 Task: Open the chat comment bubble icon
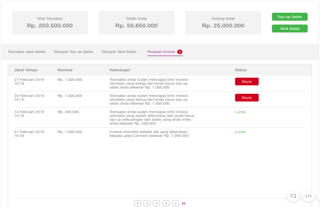[x=293, y=196]
